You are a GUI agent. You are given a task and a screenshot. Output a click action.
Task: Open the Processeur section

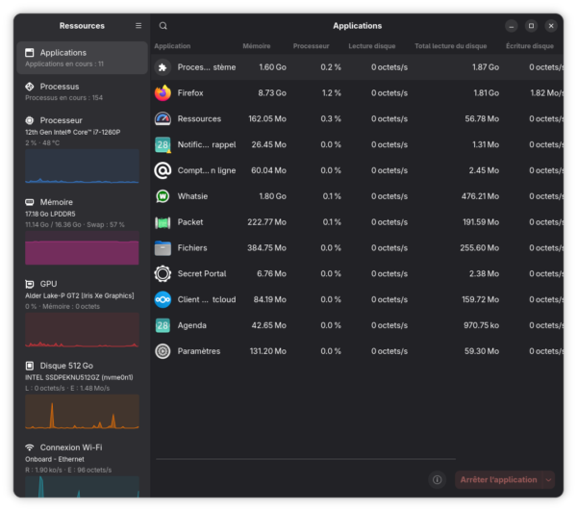[82, 150]
